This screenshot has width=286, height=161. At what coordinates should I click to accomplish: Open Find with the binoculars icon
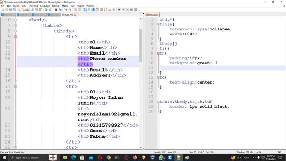pos(56,9)
